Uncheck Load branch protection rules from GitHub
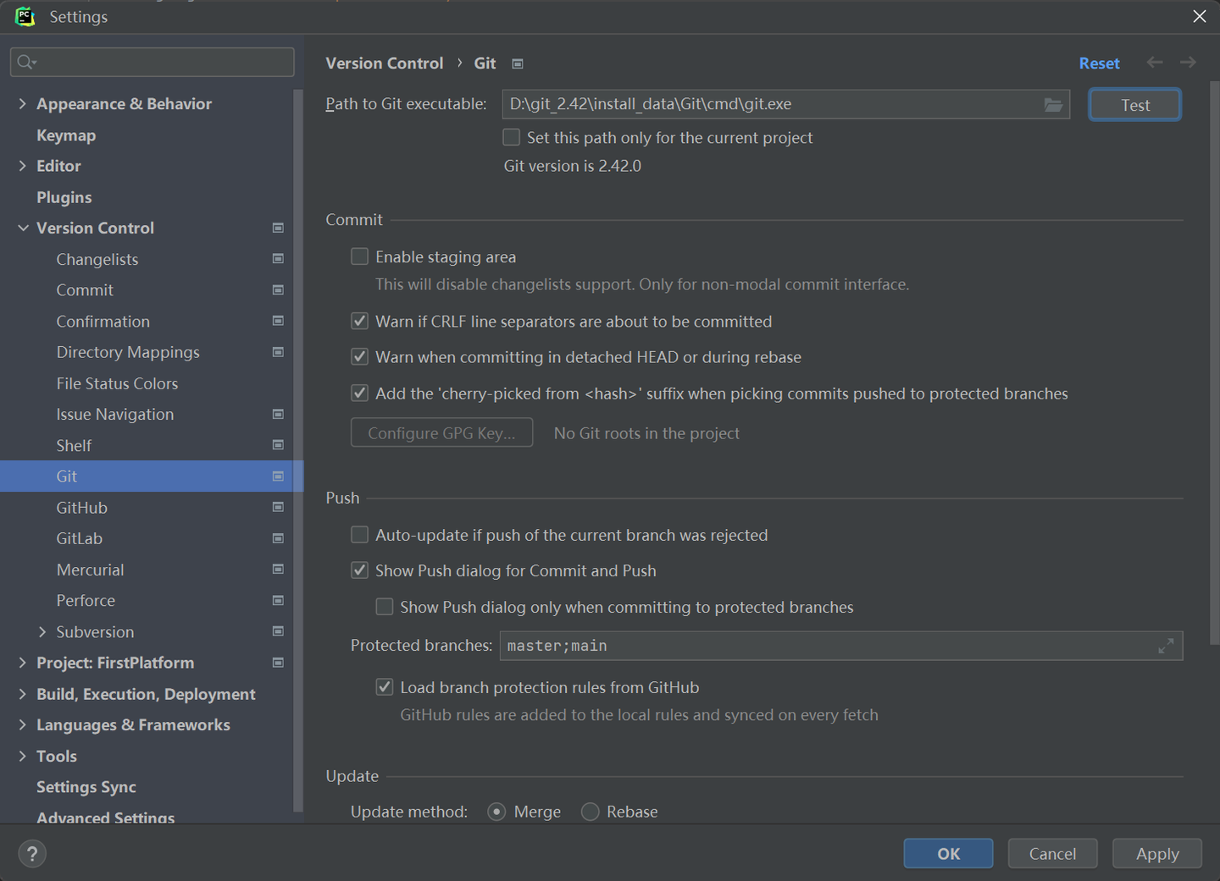1220x881 pixels. click(385, 687)
